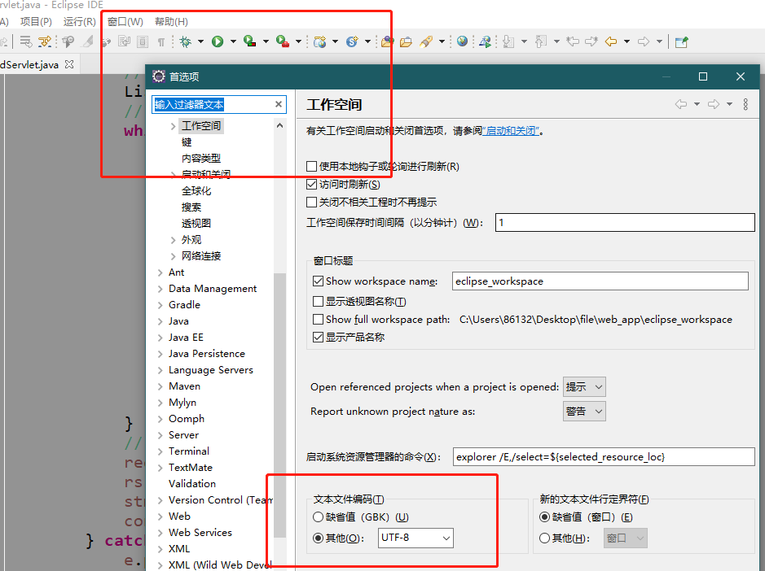Open the Run button dropdown arrow

[x=233, y=42]
